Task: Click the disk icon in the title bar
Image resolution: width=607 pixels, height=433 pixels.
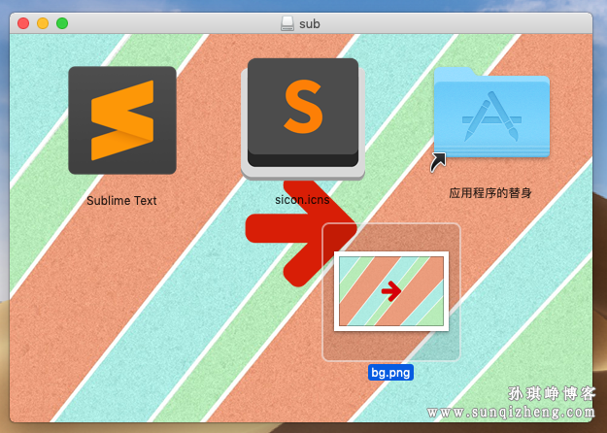Action: (x=287, y=23)
